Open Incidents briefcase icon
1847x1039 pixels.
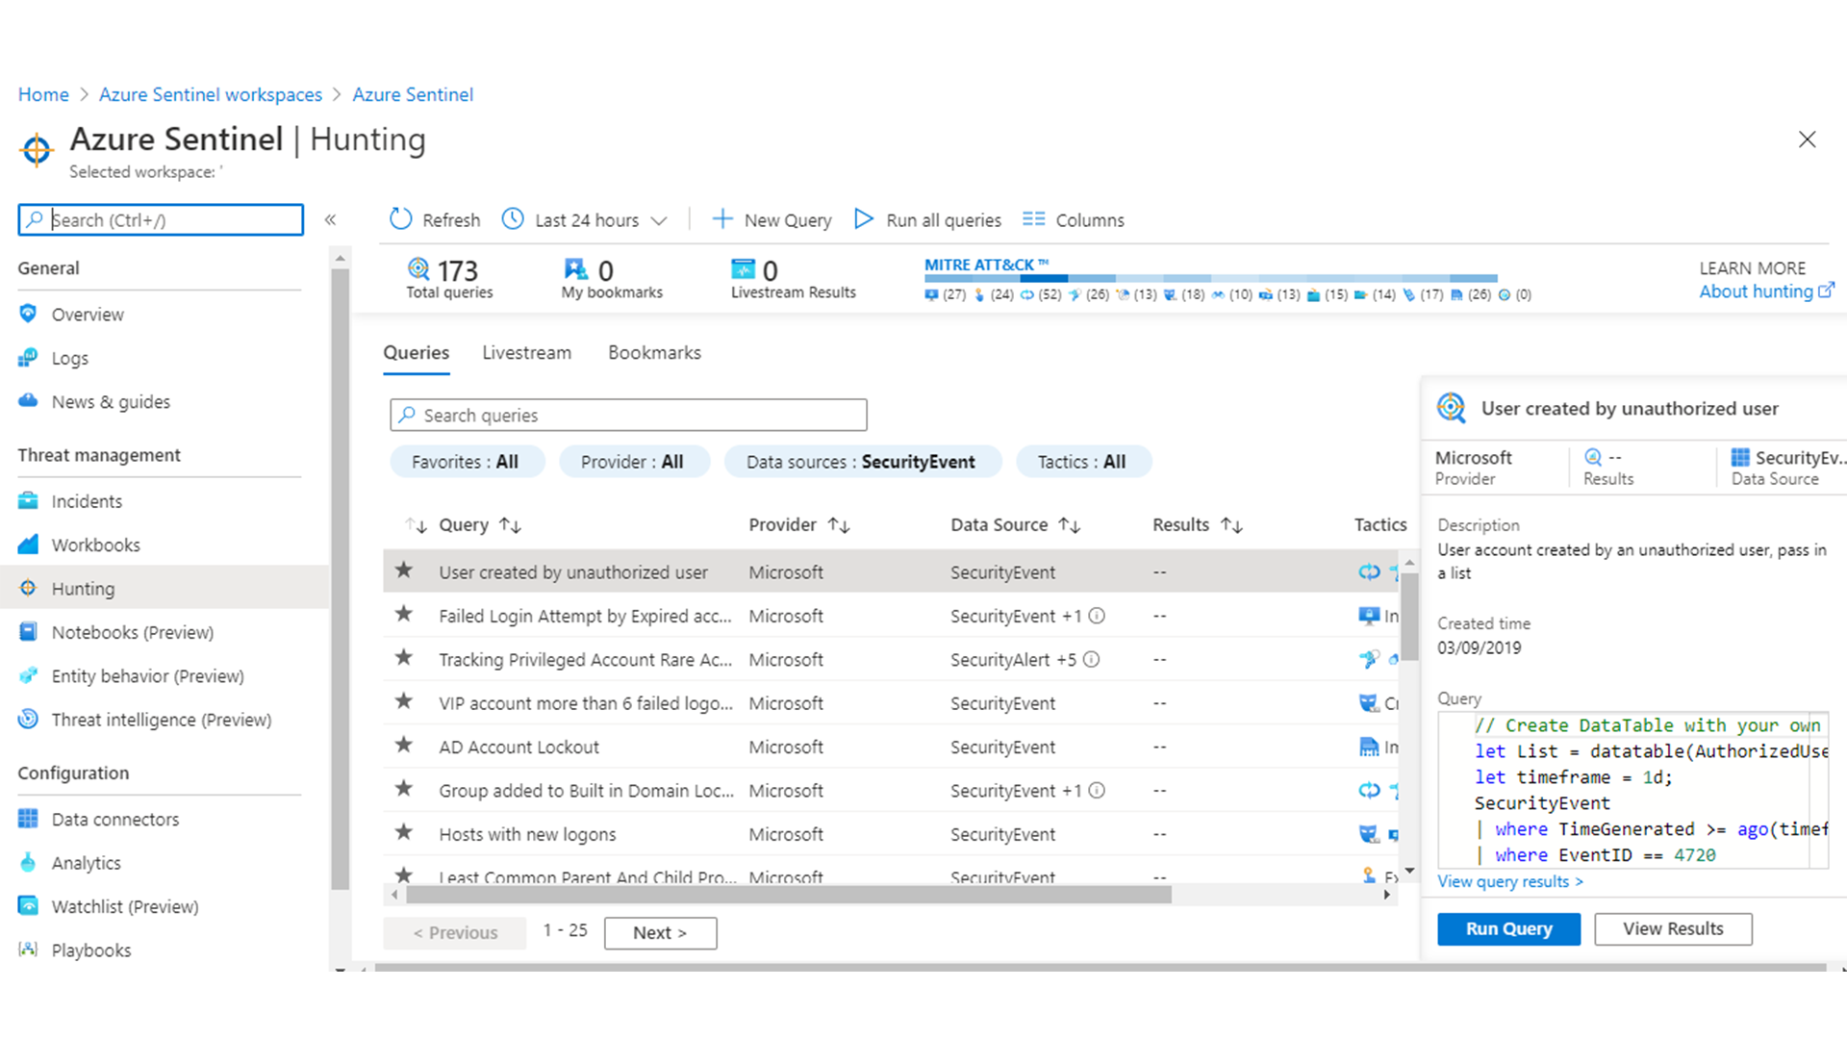(x=28, y=500)
